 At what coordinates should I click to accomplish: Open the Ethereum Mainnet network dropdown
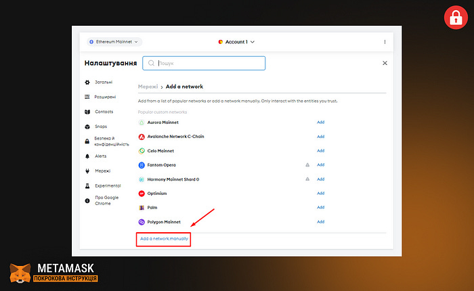click(114, 42)
